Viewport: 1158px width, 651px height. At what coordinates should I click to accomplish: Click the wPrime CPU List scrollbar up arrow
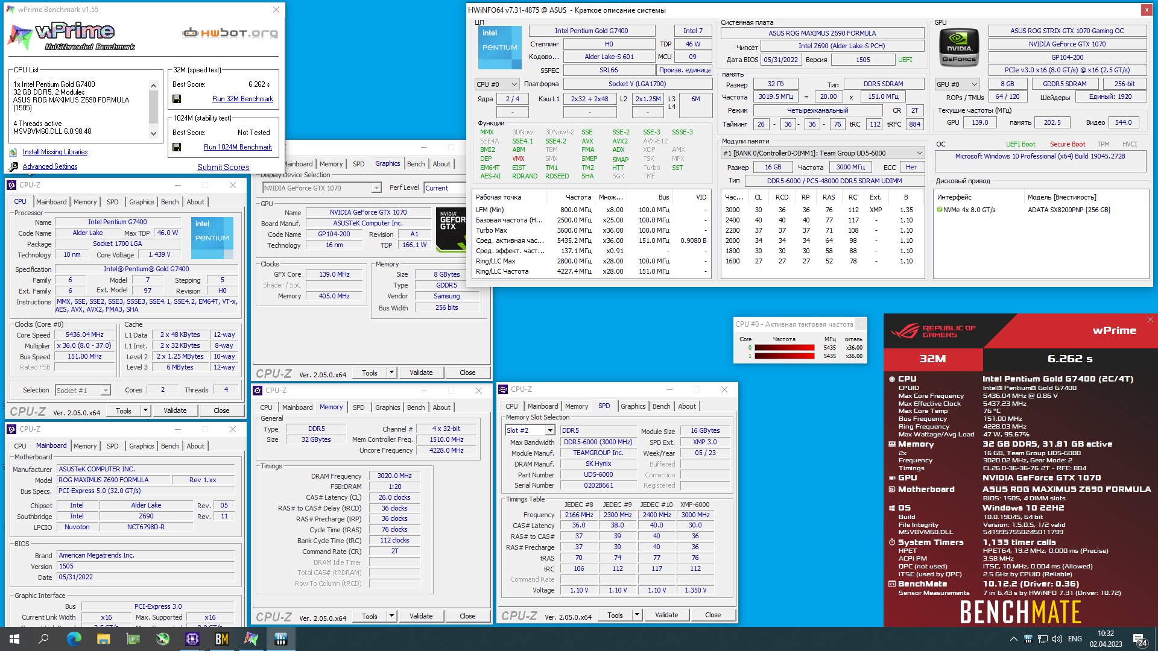[153, 85]
